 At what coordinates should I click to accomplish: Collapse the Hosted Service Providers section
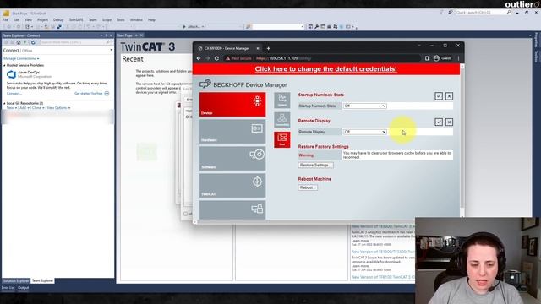pyautogui.click(x=4, y=65)
